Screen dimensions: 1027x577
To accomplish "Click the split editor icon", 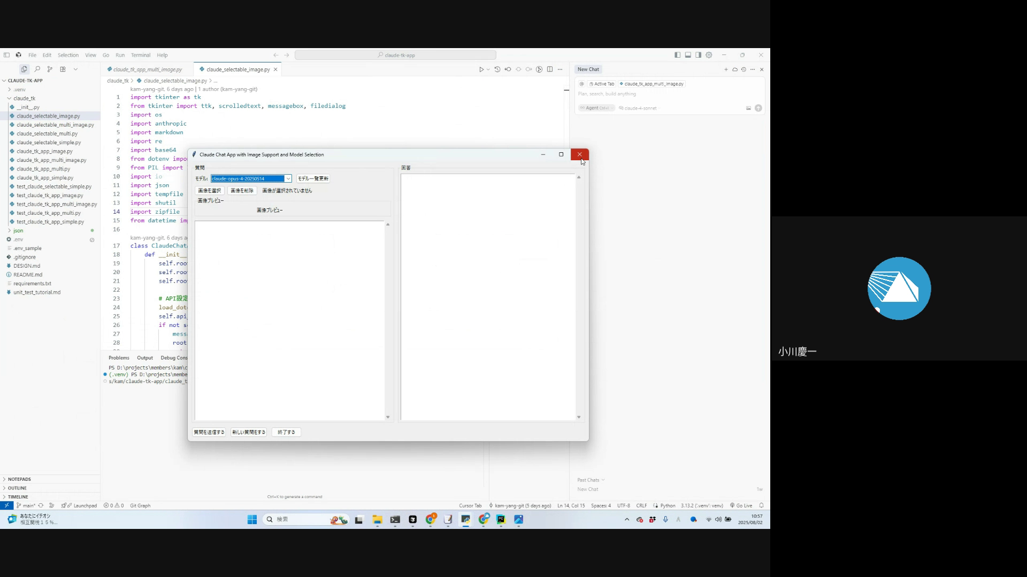I will (549, 69).
